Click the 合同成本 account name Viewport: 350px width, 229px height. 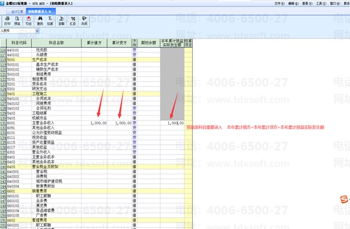tap(44, 99)
